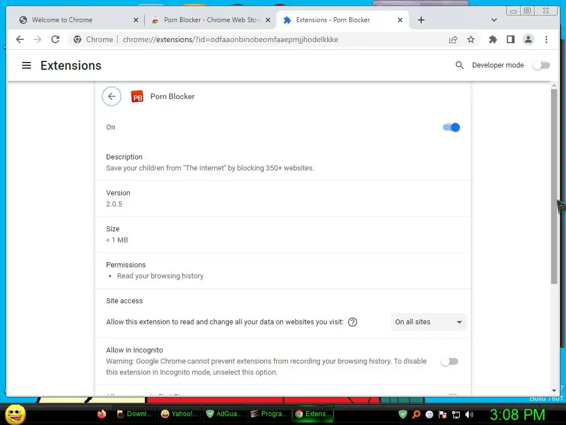Click the < 1 MB size value
The width and height of the screenshot is (566, 425).
117,240
